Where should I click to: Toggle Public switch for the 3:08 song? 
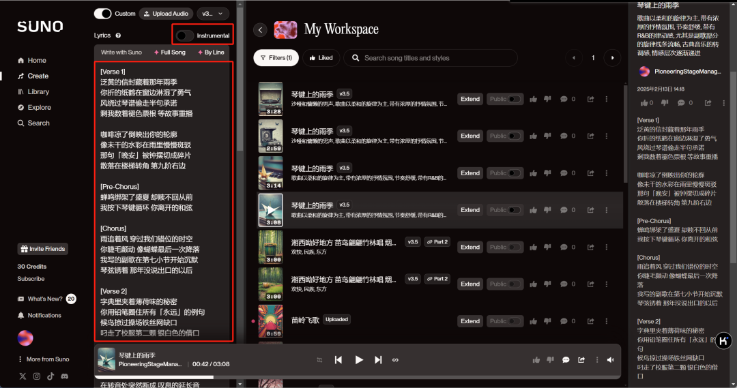point(514,210)
